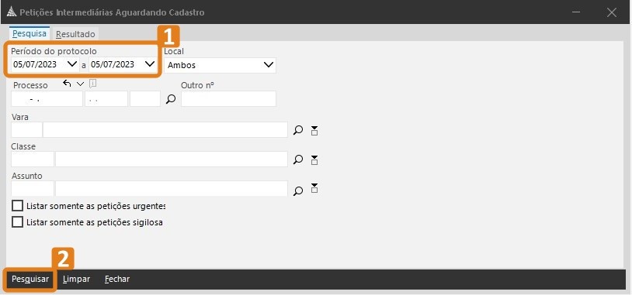
Task: Click the Outro nº input field
Action: click(x=228, y=99)
